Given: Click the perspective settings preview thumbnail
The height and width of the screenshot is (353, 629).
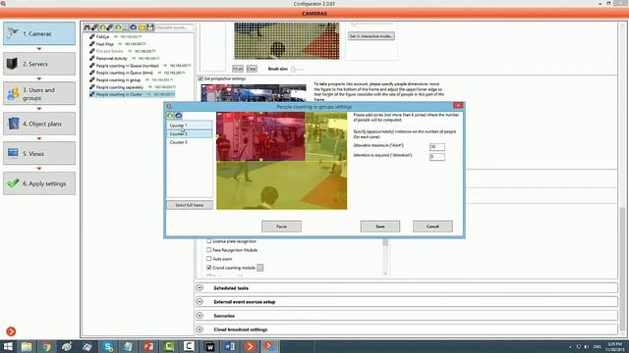Looking at the screenshot, I should click(254, 93).
